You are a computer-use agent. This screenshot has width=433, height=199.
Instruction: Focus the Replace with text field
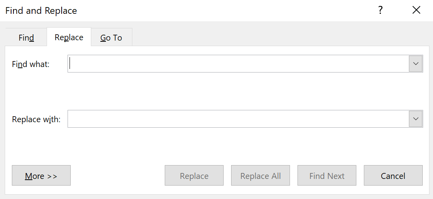click(x=237, y=119)
